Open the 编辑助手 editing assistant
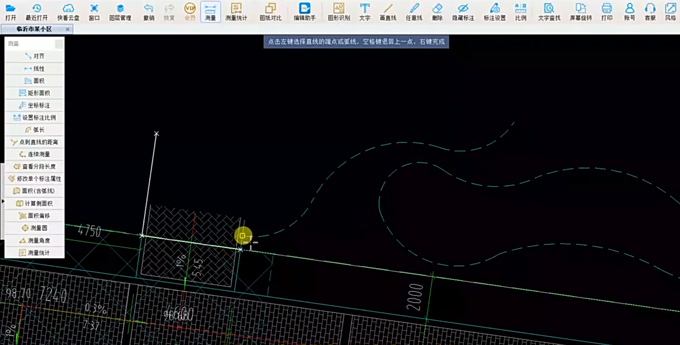This screenshot has height=345, width=680. (x=304, y=11)
